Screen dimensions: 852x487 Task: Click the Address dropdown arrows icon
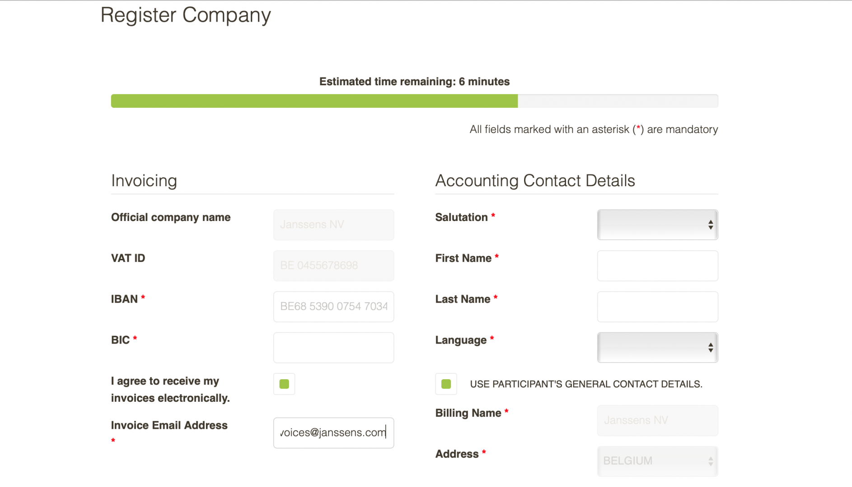(x=710, y=461)
